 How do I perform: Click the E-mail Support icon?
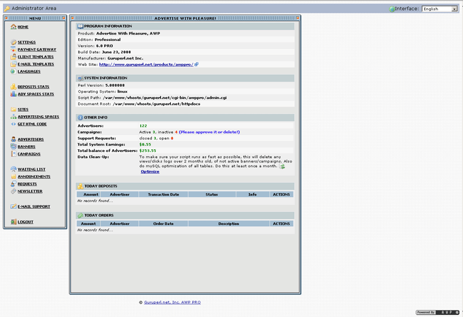click(13, 207)
